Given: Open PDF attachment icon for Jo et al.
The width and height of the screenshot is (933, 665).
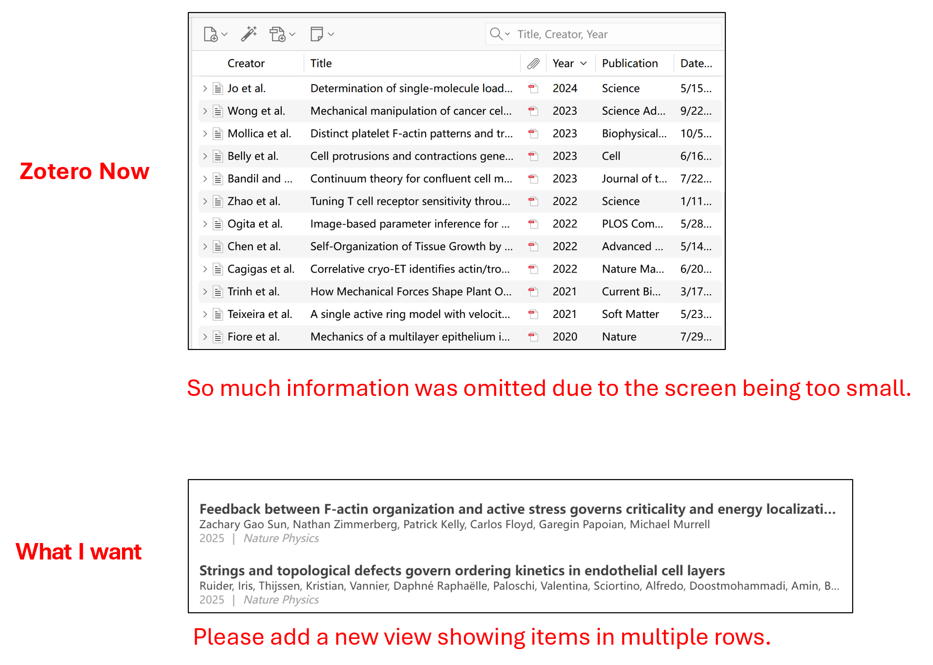Looking at the screenshot, I should 533,89.
